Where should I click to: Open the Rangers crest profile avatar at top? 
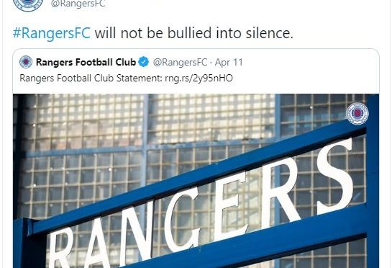click(x=28, y=4)
